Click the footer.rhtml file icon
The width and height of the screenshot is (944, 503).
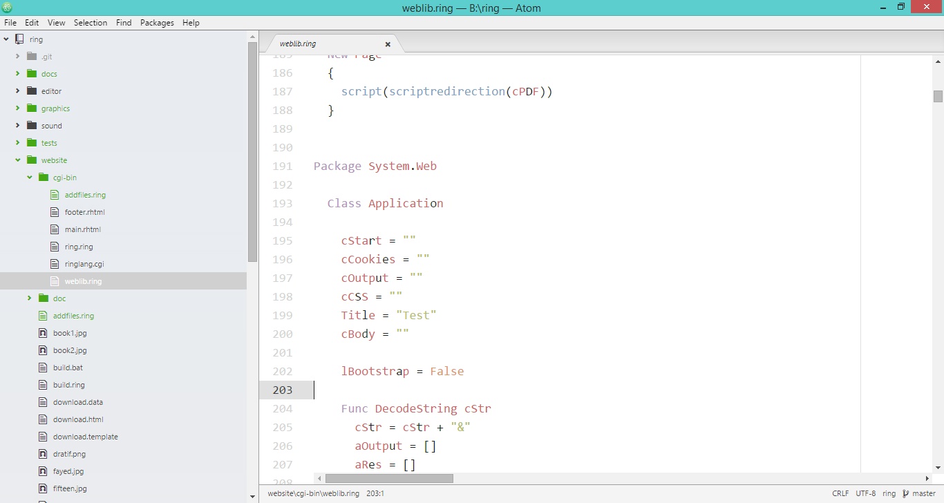point(54,211)
